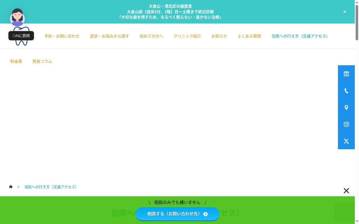Click banner text 大倉山・港北区の歯医者
Screen dimensions: 359x224
(x=170, y=6)
